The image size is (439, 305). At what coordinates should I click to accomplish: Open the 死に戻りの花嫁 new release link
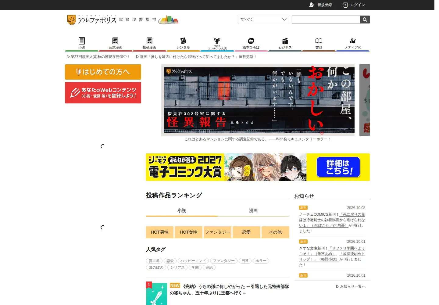(332, 220)
